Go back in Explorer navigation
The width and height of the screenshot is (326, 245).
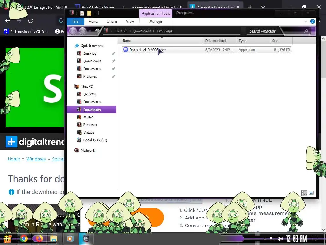pyautogui.click(x=73, y=31)
